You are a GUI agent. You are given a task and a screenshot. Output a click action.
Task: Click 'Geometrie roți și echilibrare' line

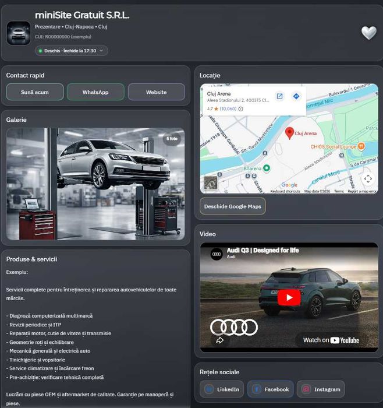[x=40, y=343]
